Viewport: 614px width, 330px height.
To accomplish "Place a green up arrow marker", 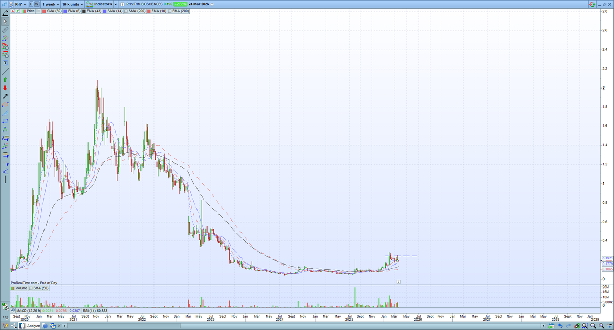I will coord(5,80).
